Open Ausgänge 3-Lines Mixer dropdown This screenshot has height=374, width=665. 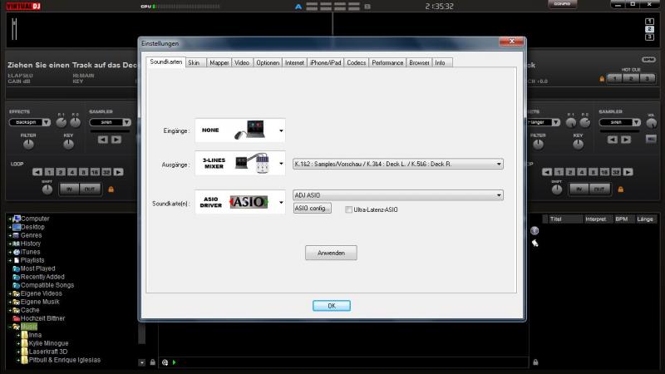point(240,163)
